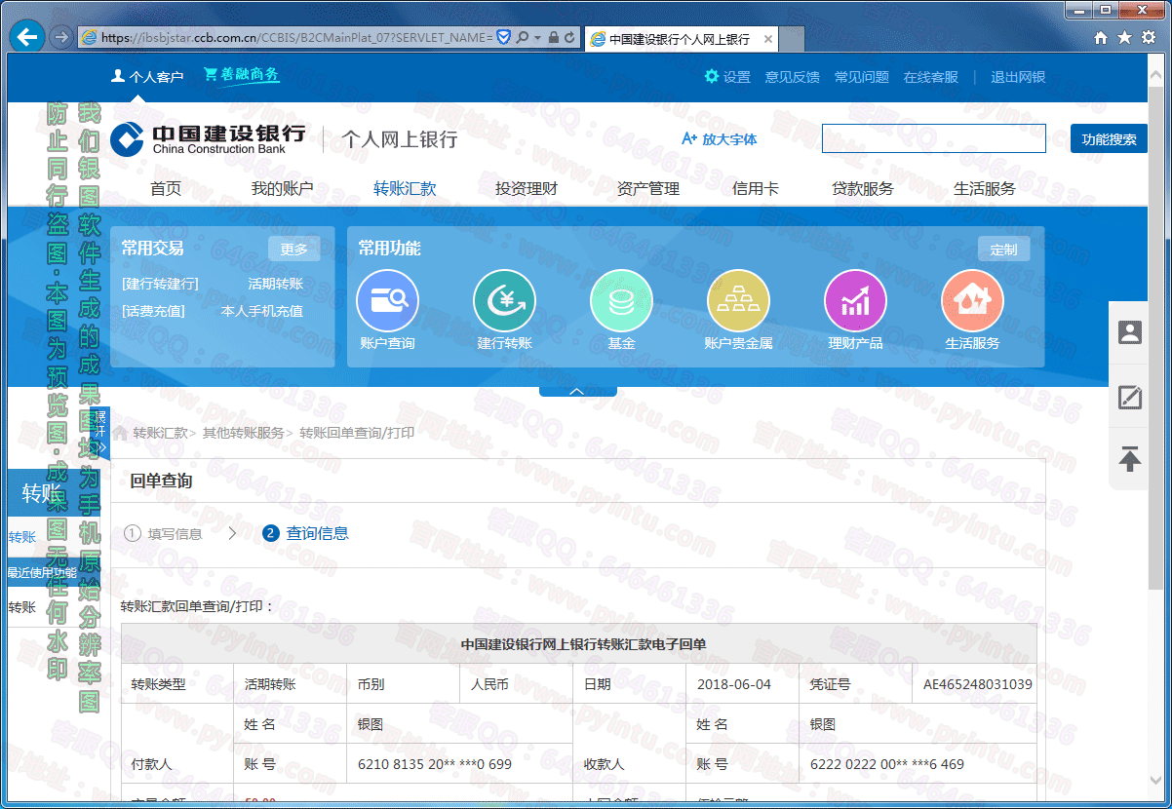Click the back-to-top arrow icon in sidebar
The image size is (1172, 809).
pyautogui.click(x=1130, y=458)
